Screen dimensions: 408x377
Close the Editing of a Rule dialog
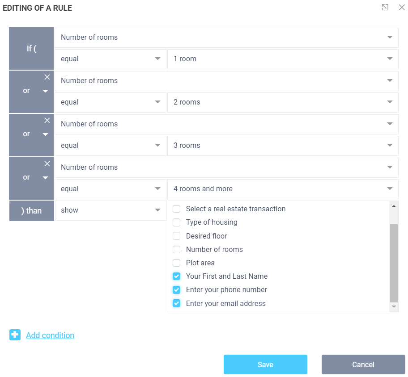pos(401,8)
